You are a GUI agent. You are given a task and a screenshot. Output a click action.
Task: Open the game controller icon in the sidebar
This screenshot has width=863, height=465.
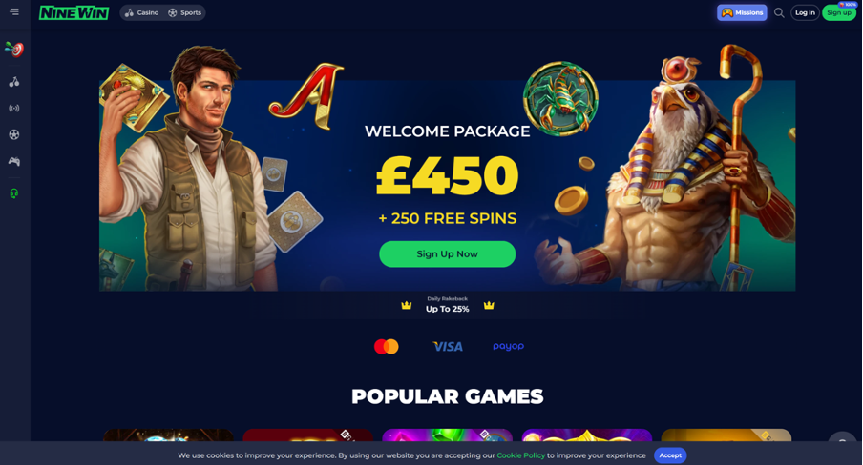14,162
